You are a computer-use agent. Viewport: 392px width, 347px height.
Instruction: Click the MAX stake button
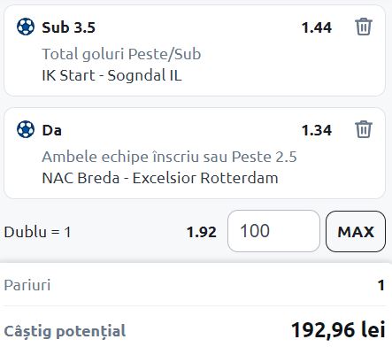click(356, 232)
